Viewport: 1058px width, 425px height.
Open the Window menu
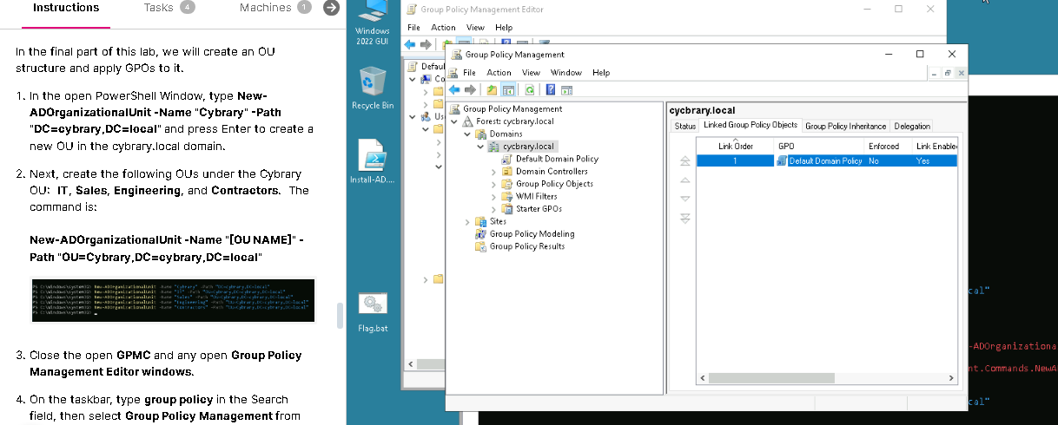(565, 73)
